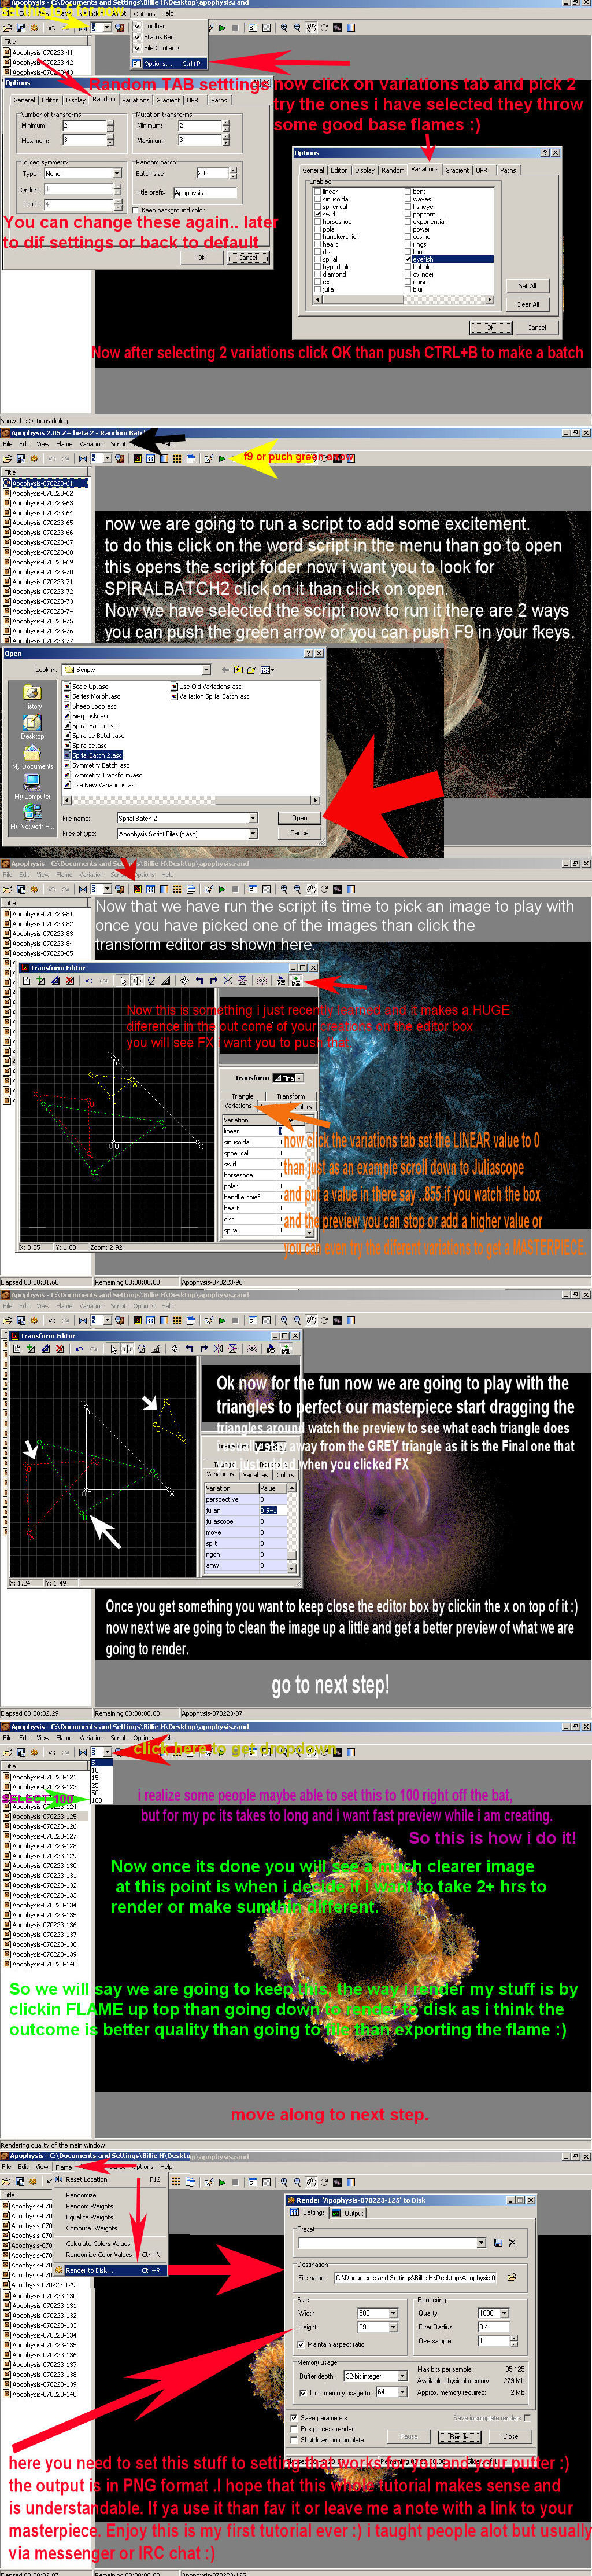Click the FX final transform icon in Transform Editor
The width and height of the screenshot is (592, 2576).
click(295, 981)
